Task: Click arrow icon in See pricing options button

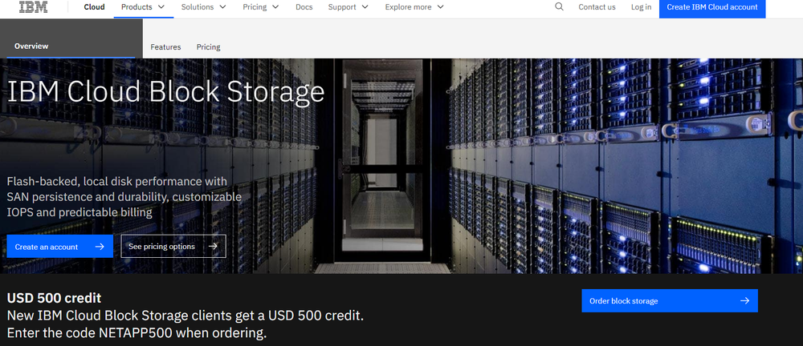Action: pos(214,247)
